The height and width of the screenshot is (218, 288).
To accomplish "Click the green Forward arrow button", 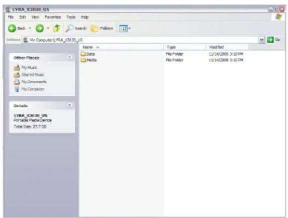I will point(39,29).
